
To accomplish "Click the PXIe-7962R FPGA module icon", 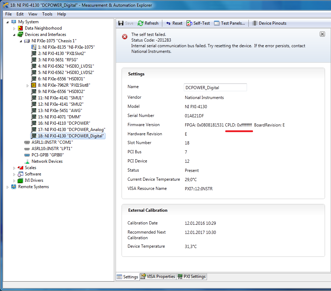I will coord(34,85).
